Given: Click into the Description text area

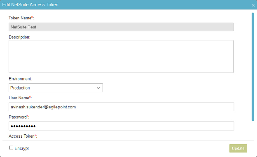Looking at the screenshot, I should pos(121,56).
